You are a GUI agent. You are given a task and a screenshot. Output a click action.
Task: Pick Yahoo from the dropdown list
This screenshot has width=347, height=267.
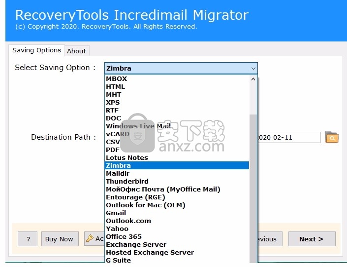(x=177, y=229)
